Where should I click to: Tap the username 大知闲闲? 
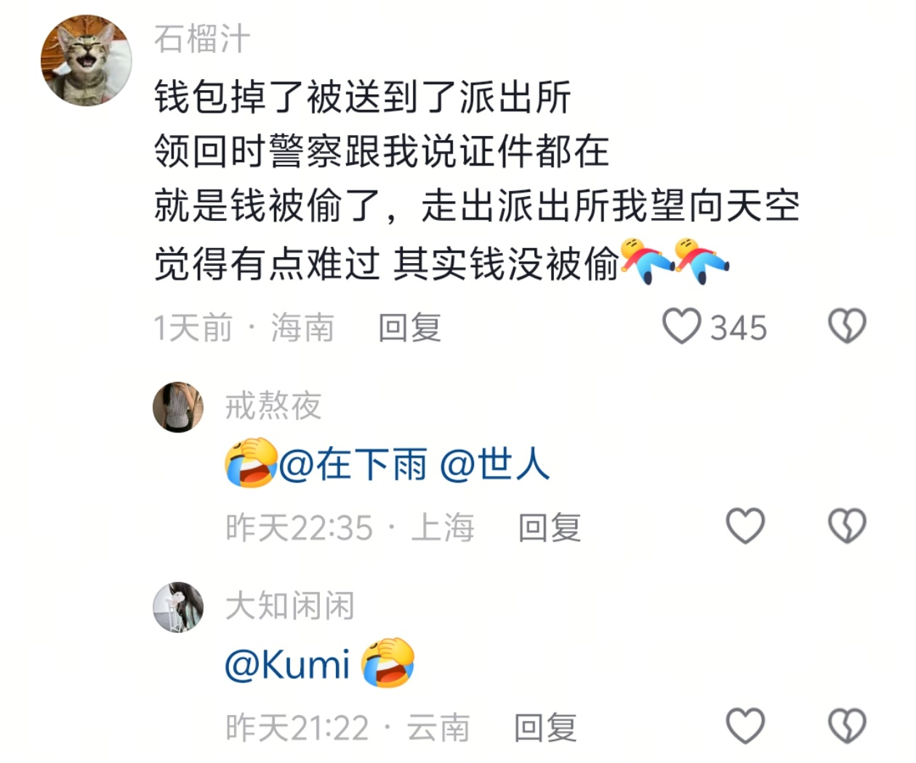pyautogui.click(x=289, y=605)
